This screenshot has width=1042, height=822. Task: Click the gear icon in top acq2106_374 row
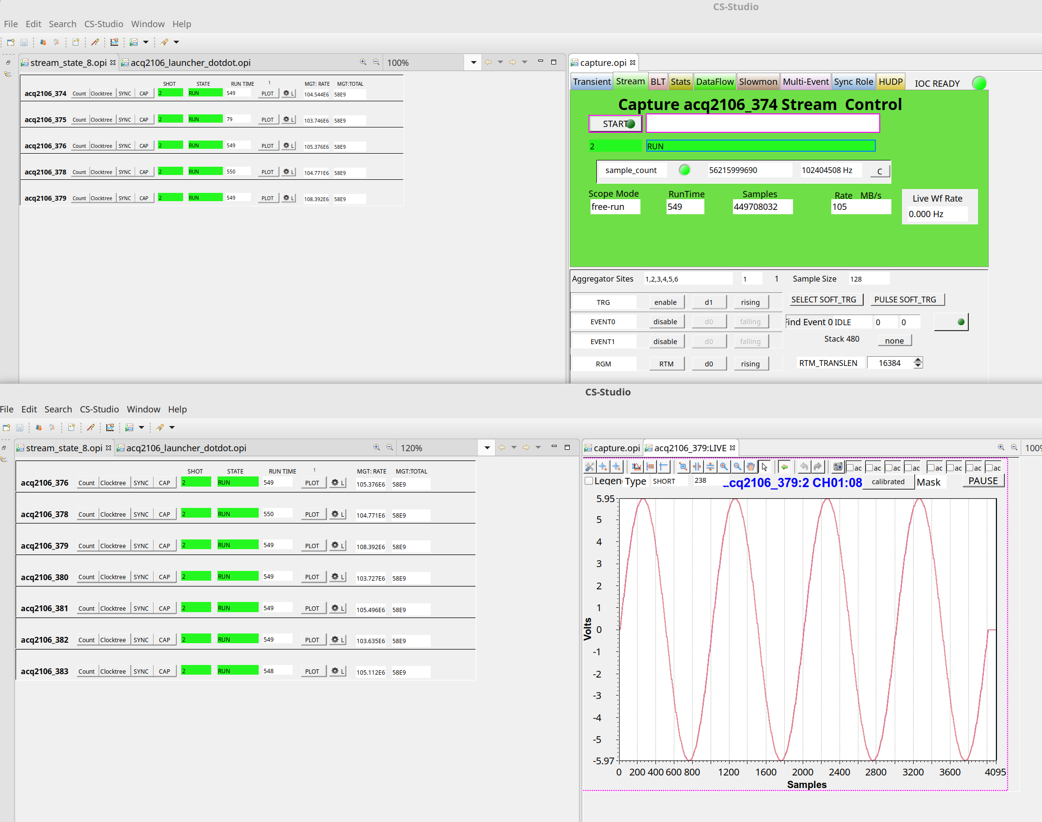(x=286, y=93)
